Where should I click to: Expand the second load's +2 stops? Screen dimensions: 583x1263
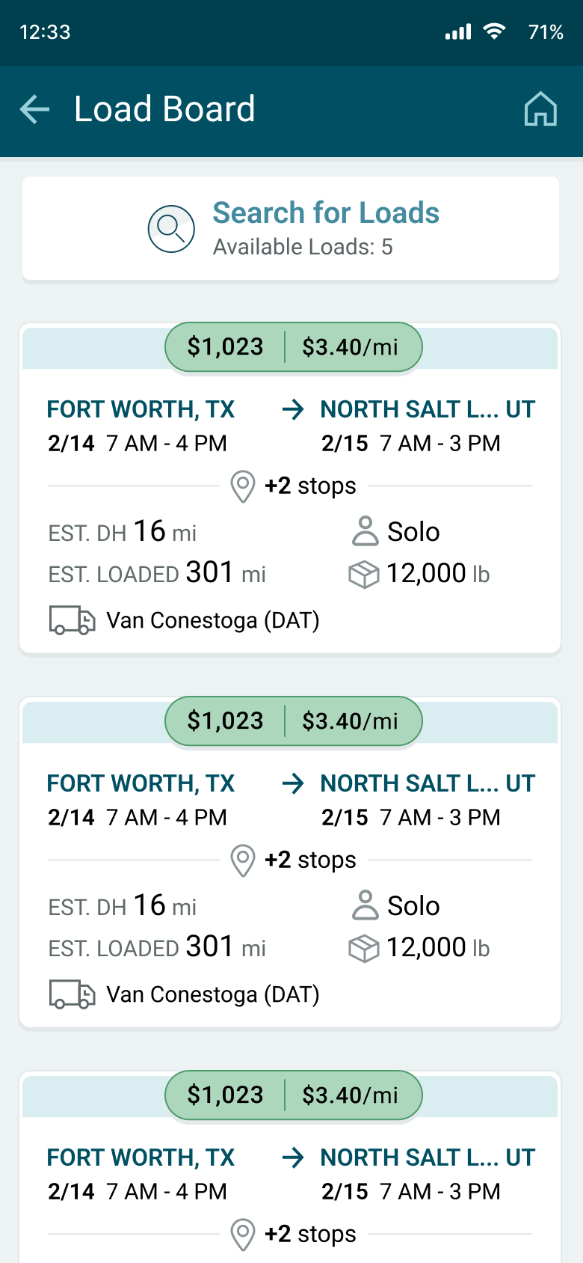(310, 860)
